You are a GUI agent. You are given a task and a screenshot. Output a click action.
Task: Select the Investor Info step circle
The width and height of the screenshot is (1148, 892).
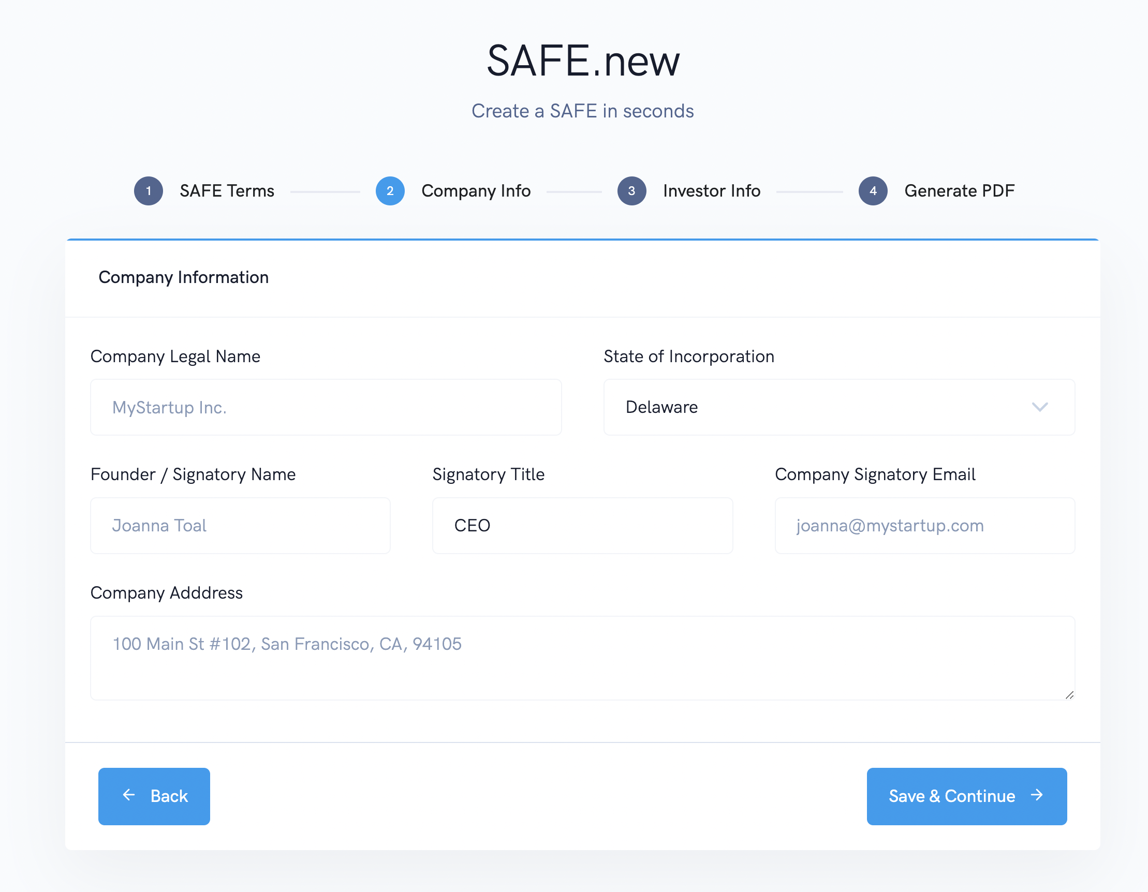pos(631,191)
